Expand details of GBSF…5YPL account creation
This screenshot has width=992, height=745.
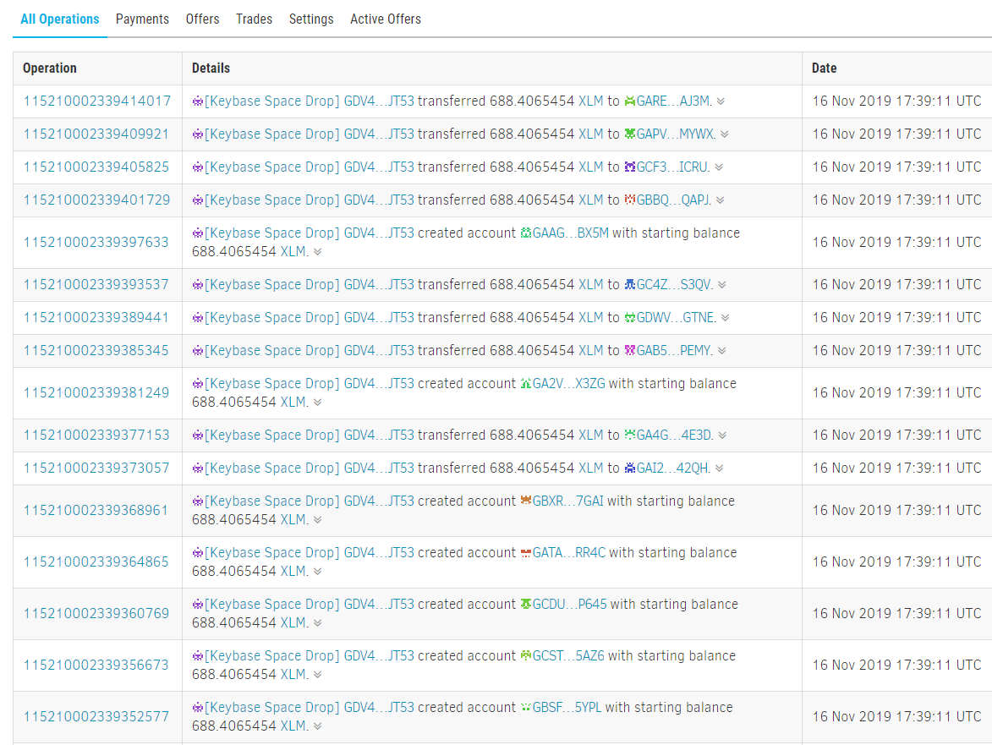coord(318,726)
